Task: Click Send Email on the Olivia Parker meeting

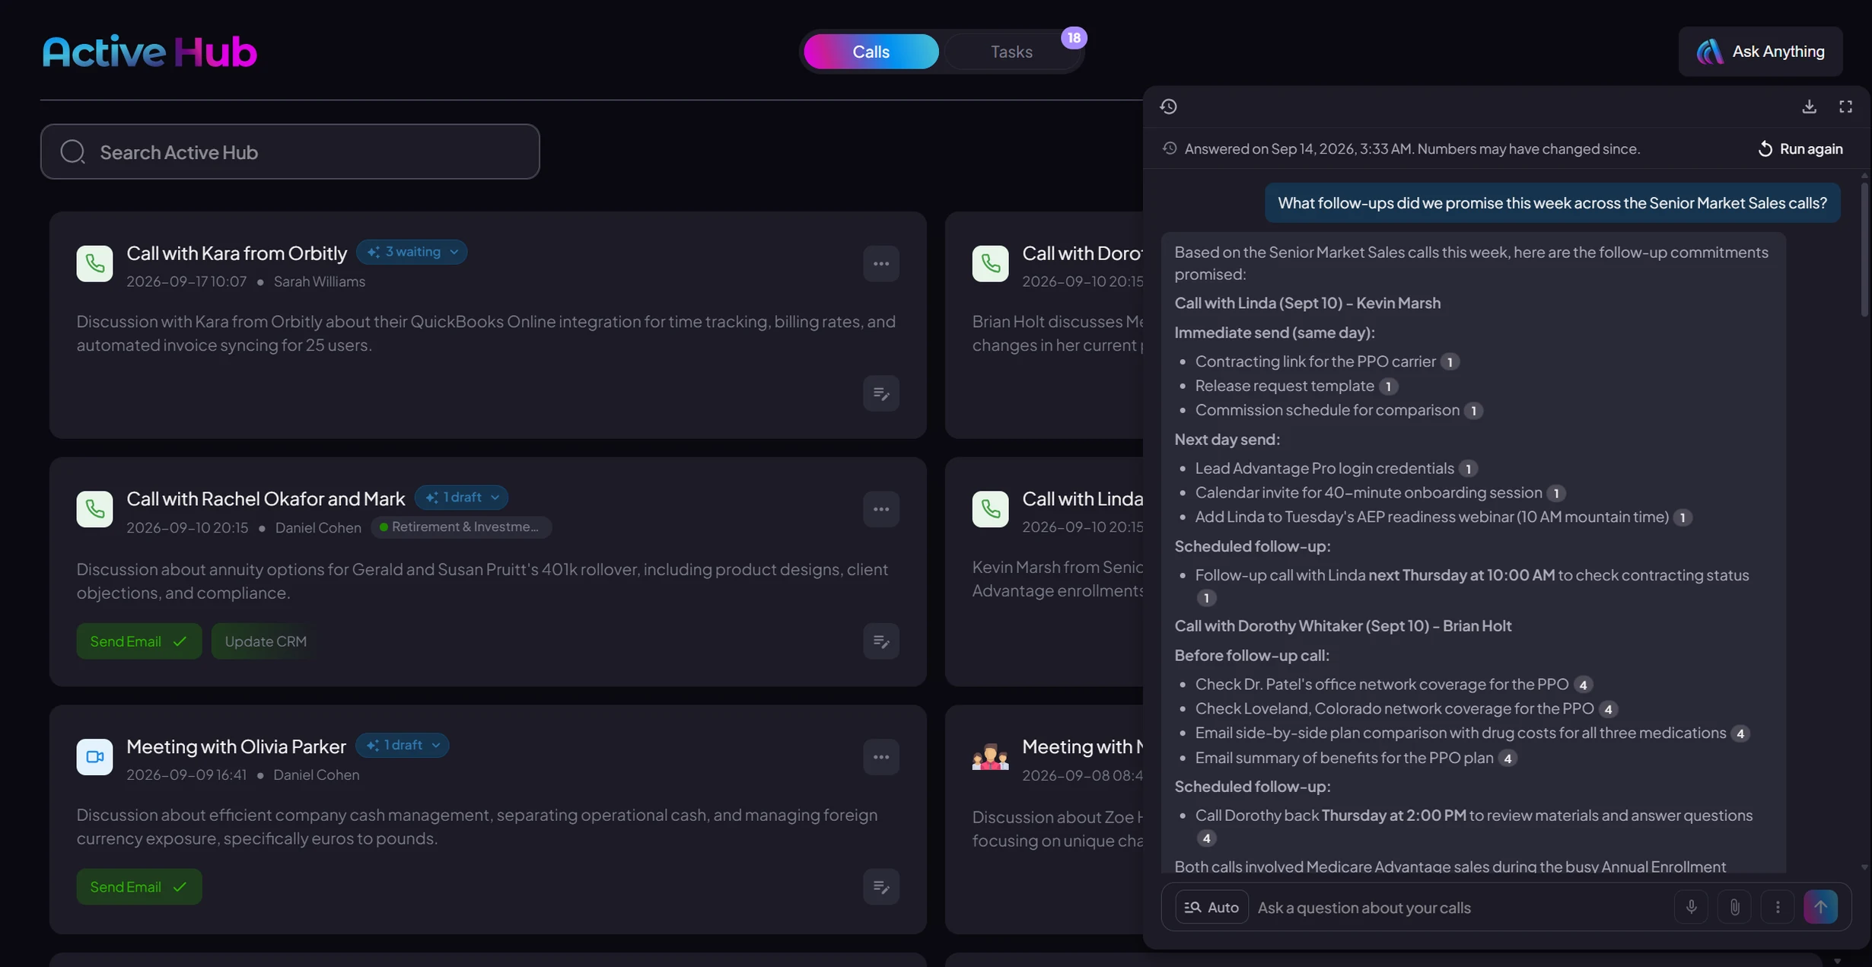Action: tap(138, 887)
